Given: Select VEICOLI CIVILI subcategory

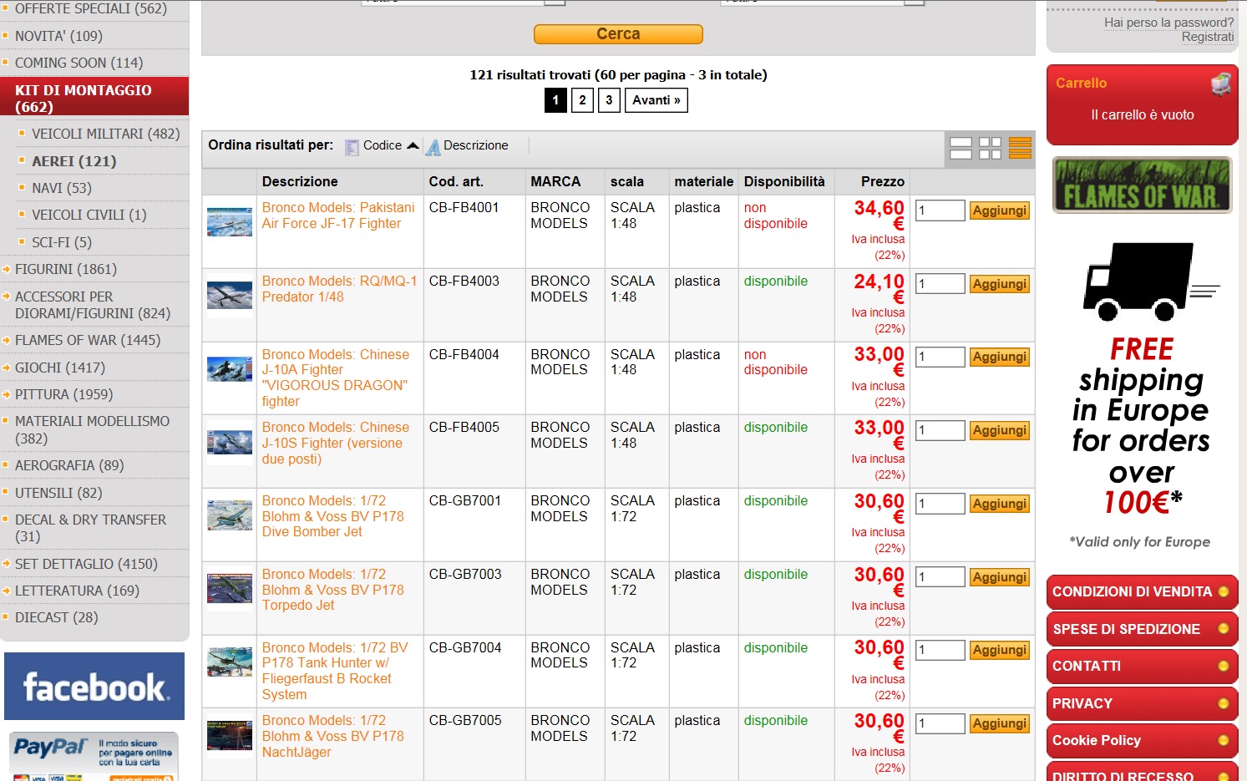Looking at the screenshot, I should click(x=89, y=215).
